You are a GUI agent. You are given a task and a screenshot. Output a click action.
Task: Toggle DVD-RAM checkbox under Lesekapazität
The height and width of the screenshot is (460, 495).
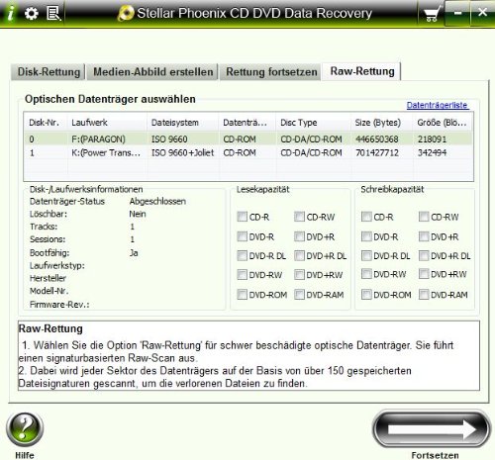[x=299, y=294]
